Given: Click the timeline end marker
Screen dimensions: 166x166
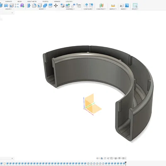Looking at the screenshot, I should coord(126,163).
